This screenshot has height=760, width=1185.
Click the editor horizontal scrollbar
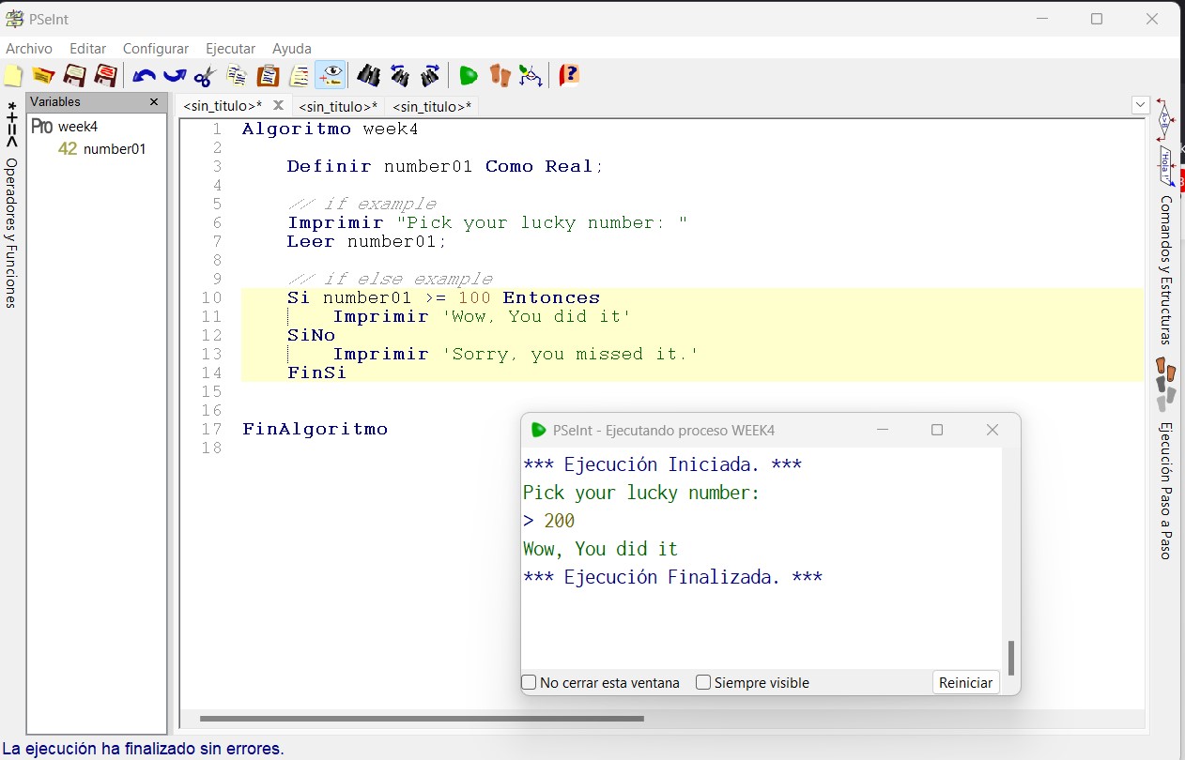click(422, 719)
